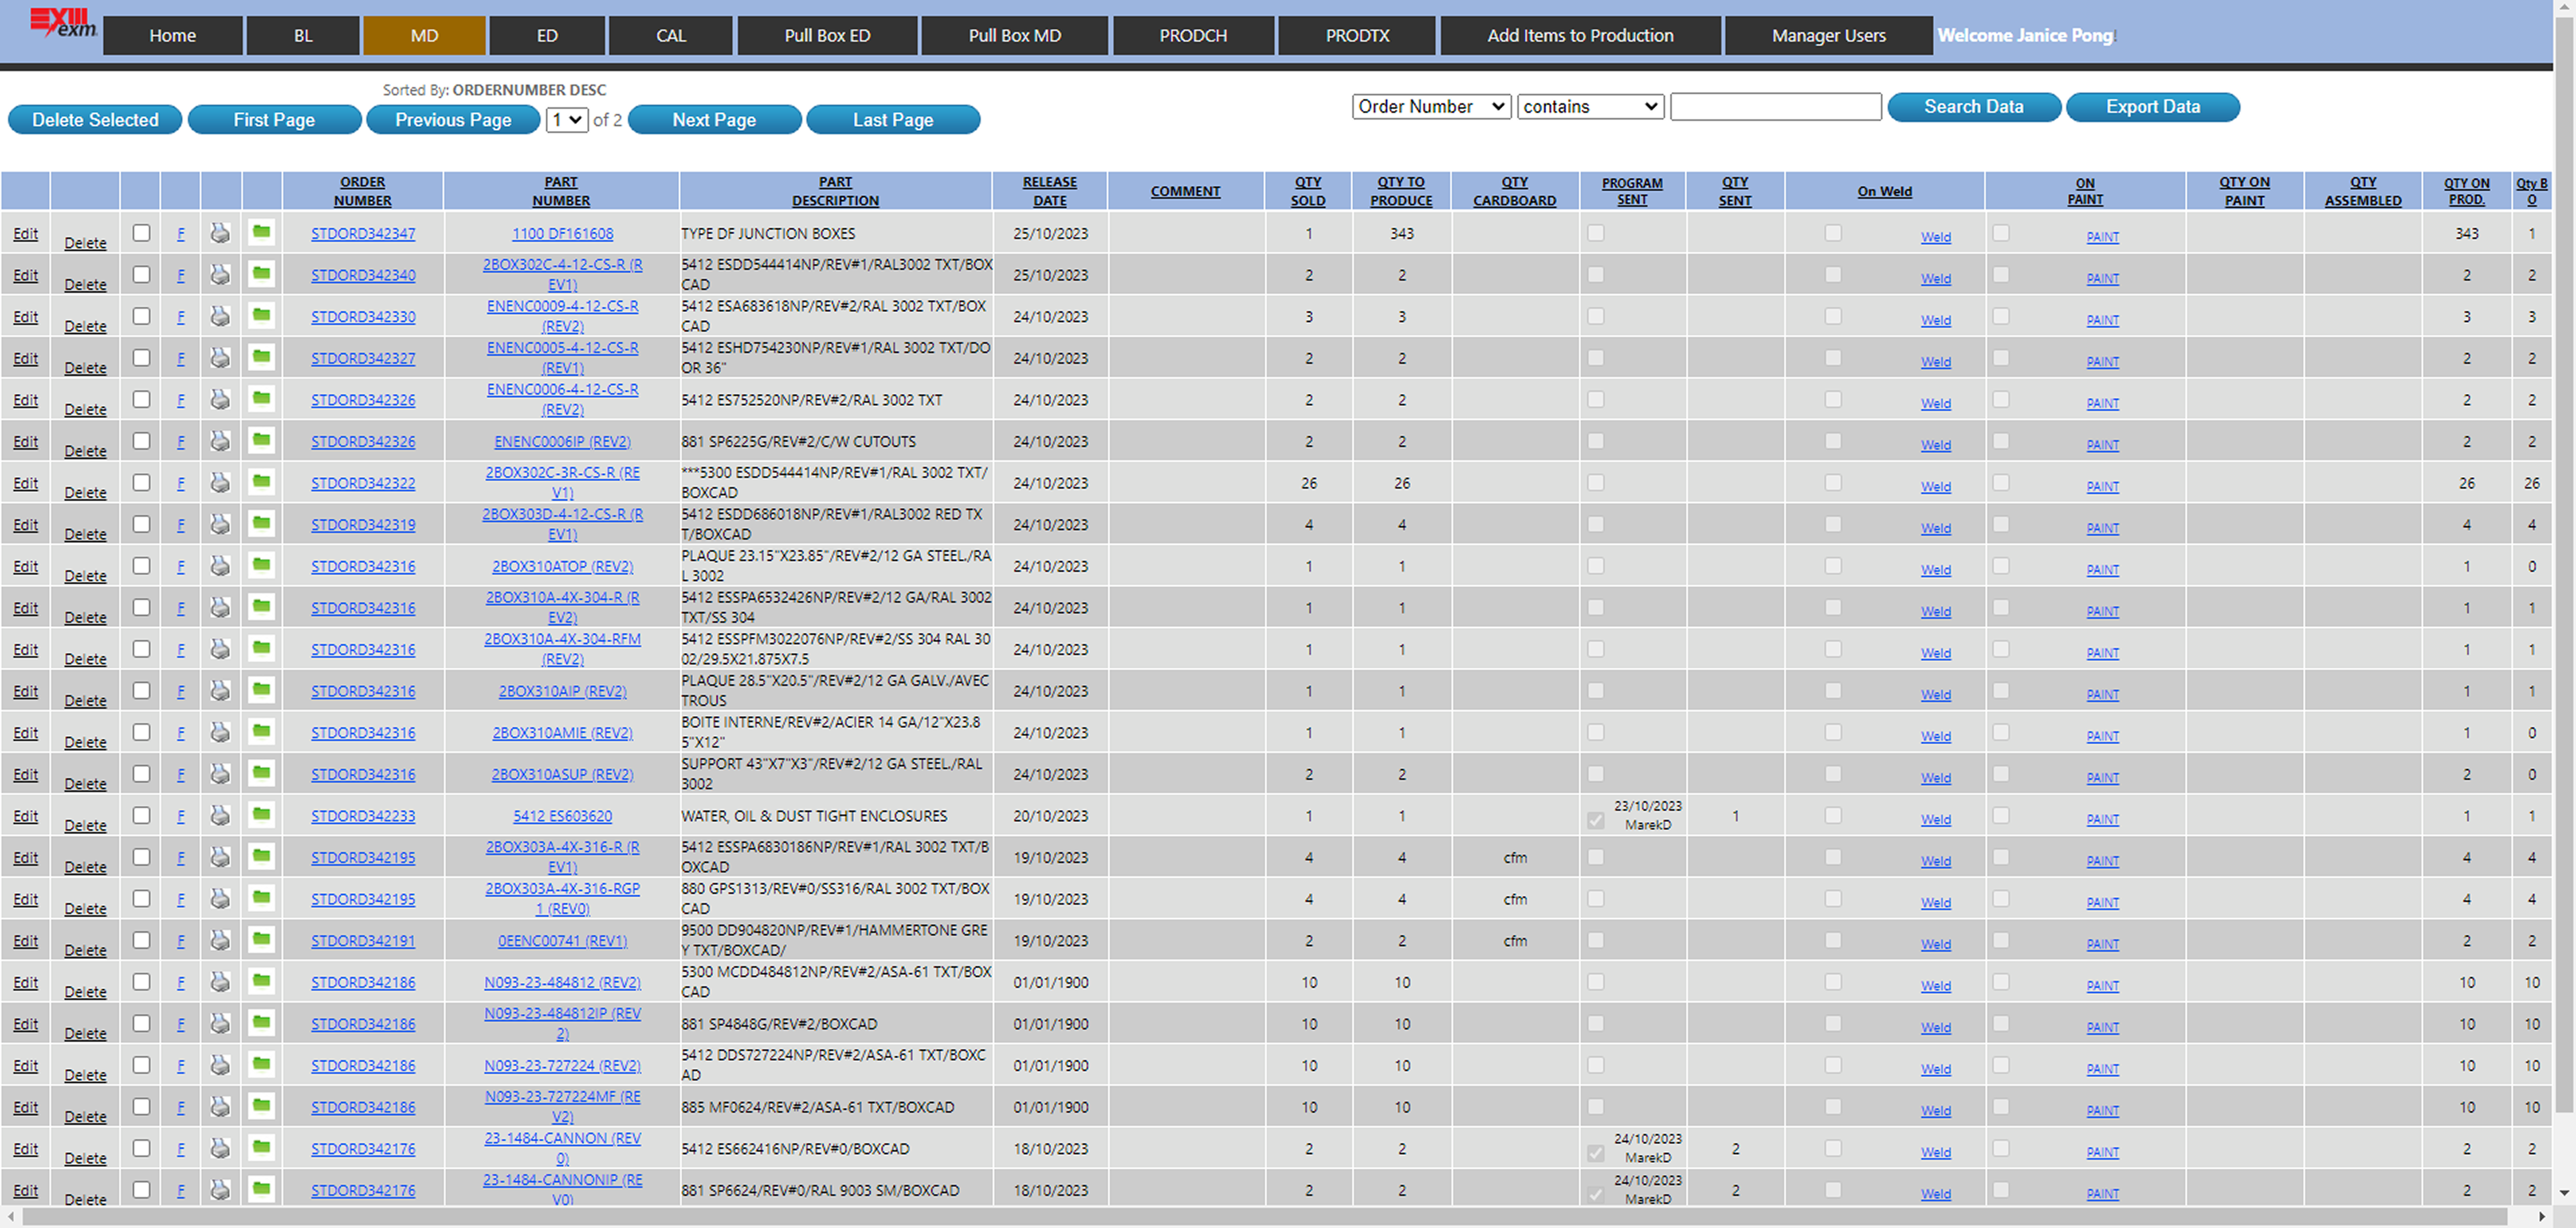
Task: Expand the 'contains' filter dropdown
Action: point(1589,107)
